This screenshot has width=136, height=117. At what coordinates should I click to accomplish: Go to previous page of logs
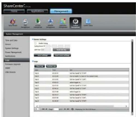pos(46,109)
